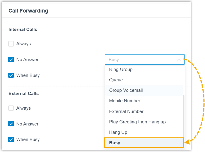Click the Call Forwarding panel title

[28, 11]
